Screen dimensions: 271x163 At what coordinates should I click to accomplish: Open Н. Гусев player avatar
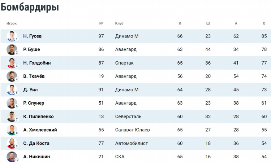point(12,36)
